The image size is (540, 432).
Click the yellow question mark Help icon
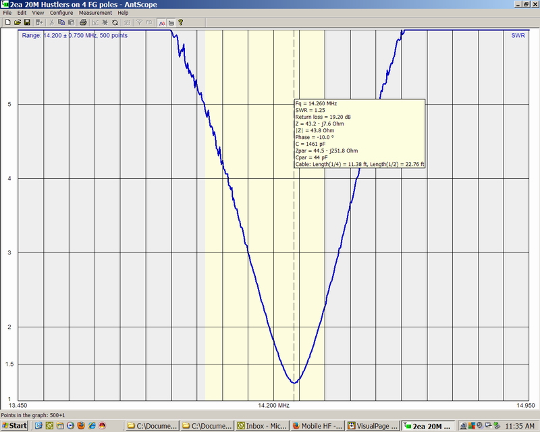click(x=180, y=22)
